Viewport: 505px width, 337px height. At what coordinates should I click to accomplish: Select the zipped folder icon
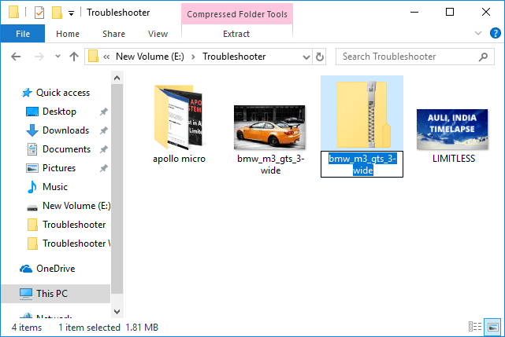point(364,115)
